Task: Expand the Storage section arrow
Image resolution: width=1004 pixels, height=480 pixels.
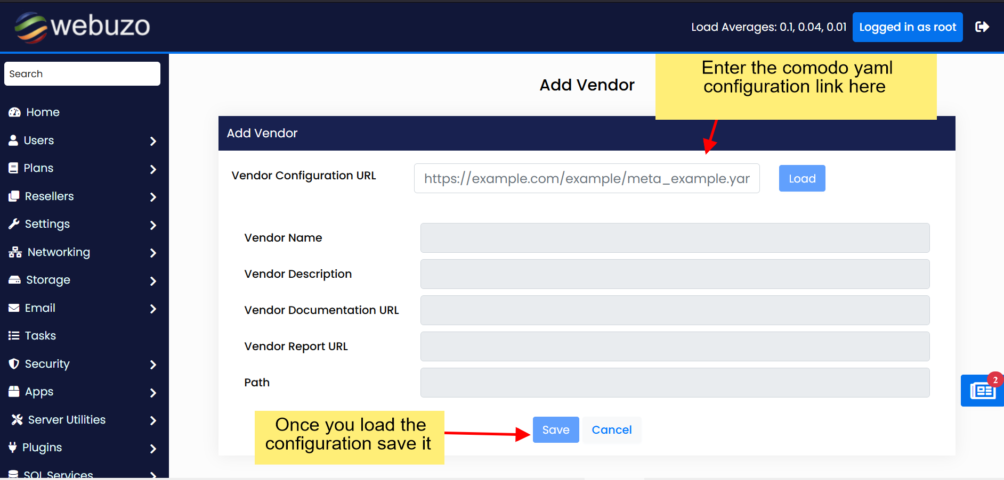Action: pos(153,281)
